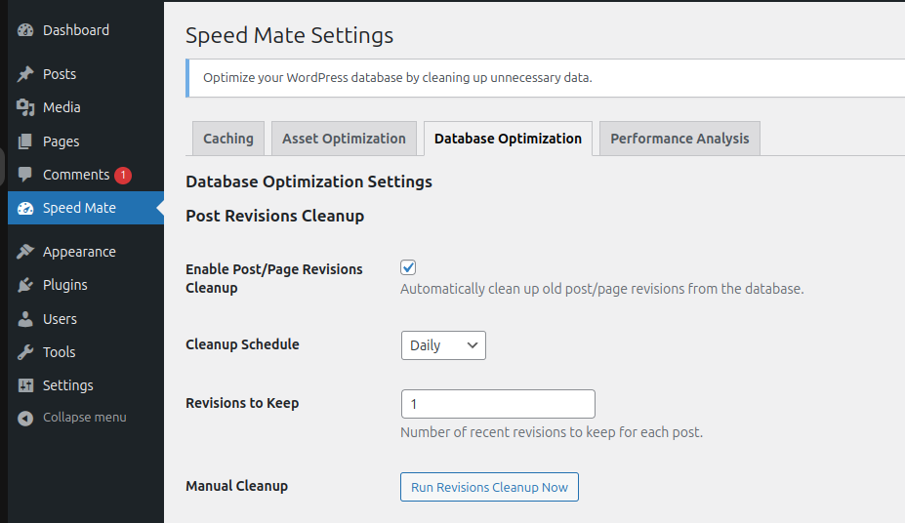This screenshot has width=905, height=523.
Task: Open the Settings sliders icon
Action: [x=25, y=385]
